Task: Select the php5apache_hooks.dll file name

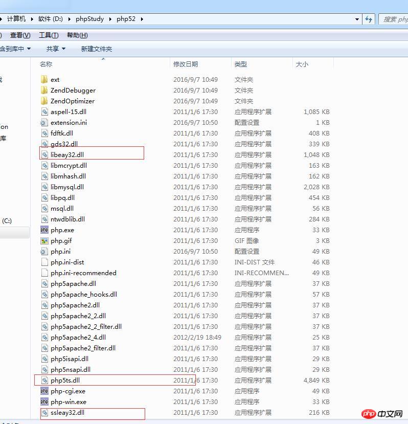Action: point(84,294)
